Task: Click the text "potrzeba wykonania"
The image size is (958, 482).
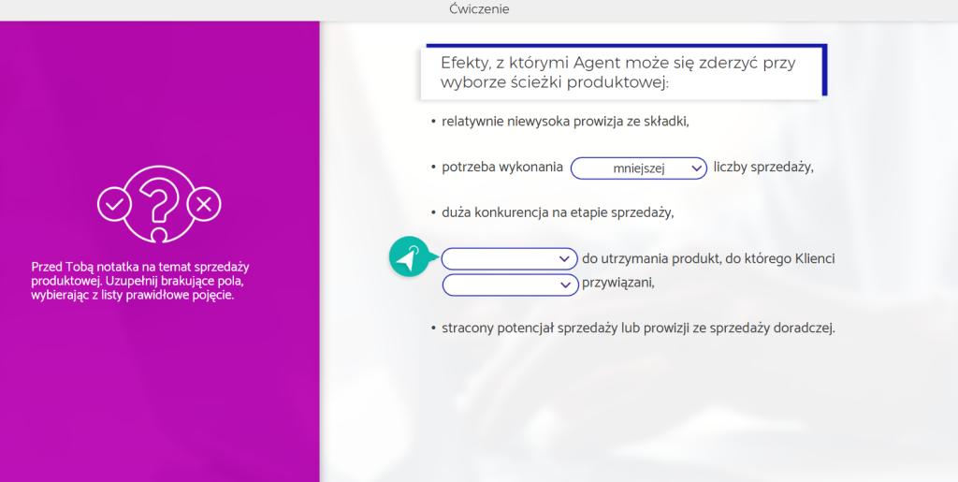Action: 501,168
